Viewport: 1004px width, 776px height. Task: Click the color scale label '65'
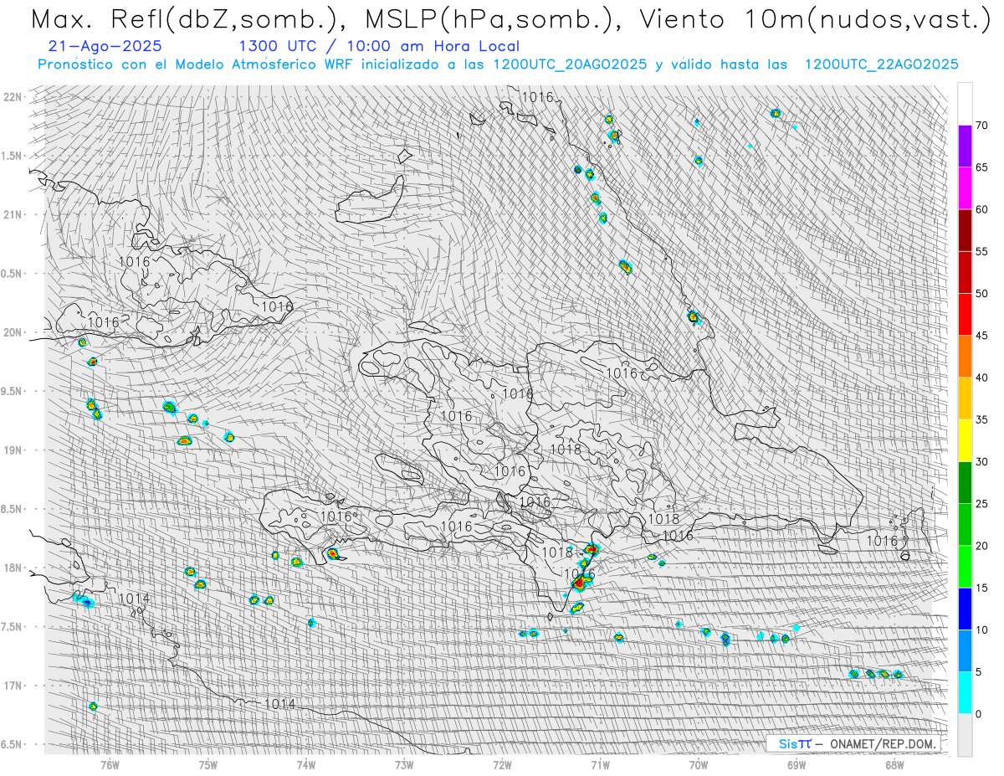(981, 167)
